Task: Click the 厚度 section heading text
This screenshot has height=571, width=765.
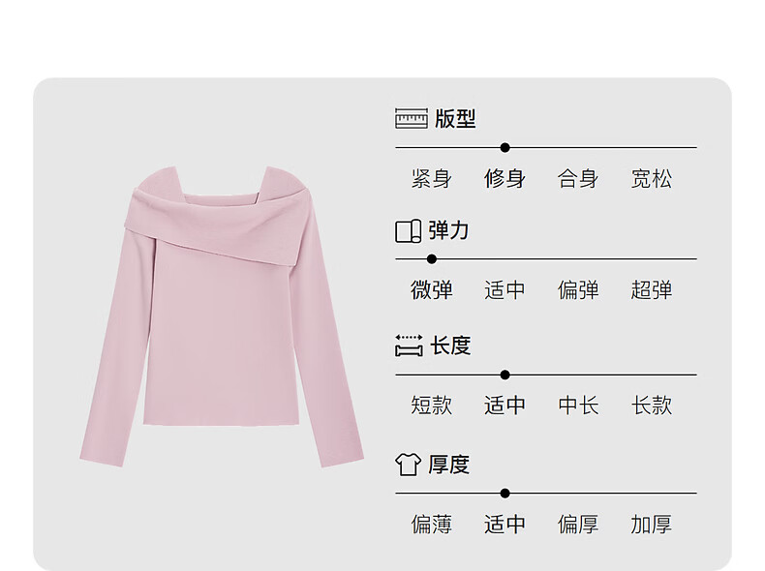Action: (x=448, y=465)
